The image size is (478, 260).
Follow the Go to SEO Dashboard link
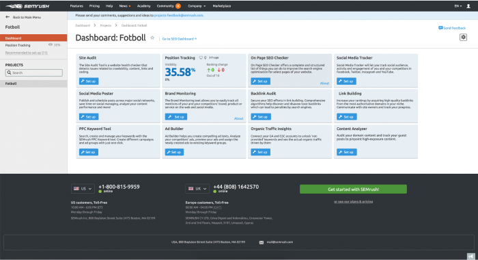pyautogui.click(x=179, y=39)
